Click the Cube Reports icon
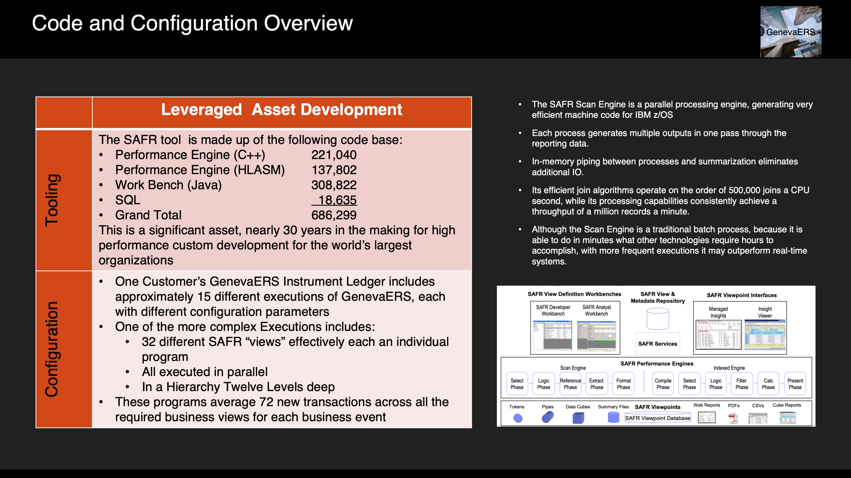Screen dimensions: 851x478 click(787, 418)
